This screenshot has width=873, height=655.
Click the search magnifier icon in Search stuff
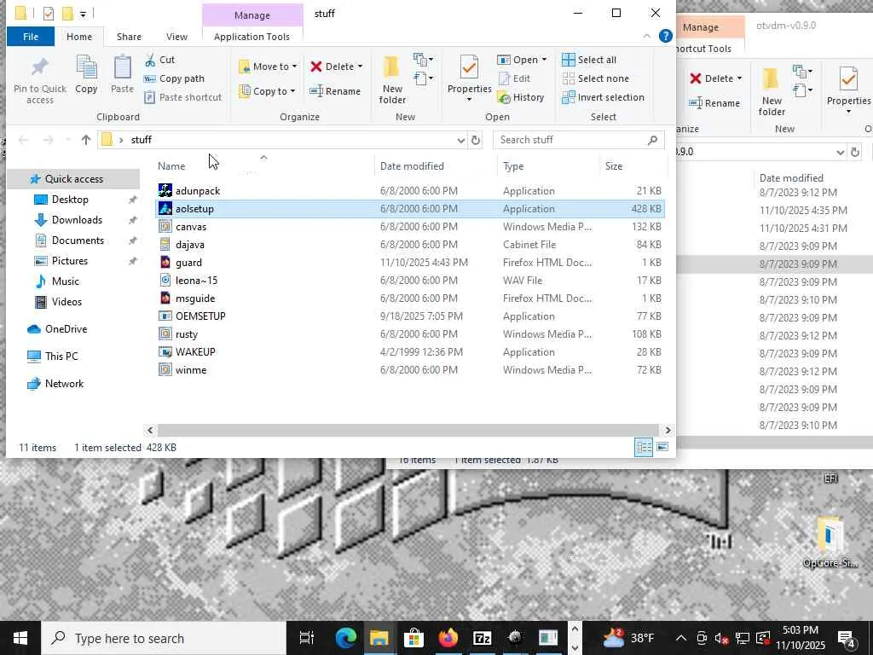pos(652,140)
